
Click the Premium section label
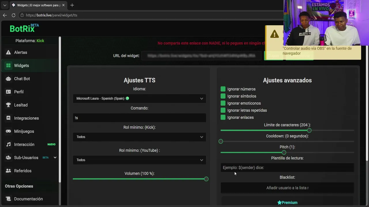point(289,203)
